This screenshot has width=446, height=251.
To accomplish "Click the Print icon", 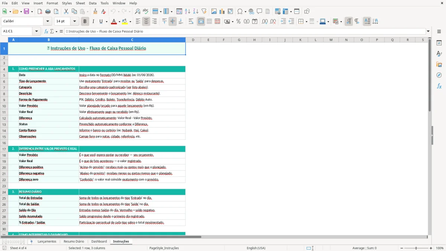I will (48, 12).
